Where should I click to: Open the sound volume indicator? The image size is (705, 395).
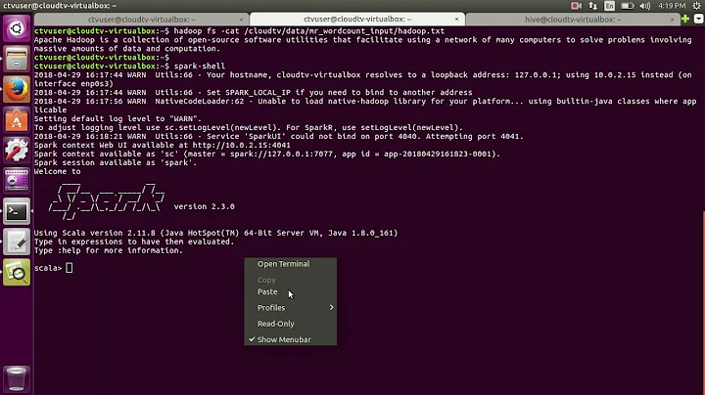coord(645,6)
